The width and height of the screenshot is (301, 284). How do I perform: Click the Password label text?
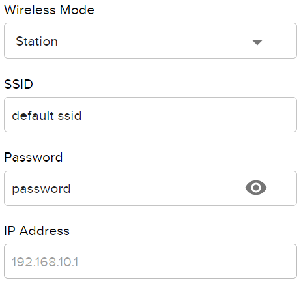33,157
